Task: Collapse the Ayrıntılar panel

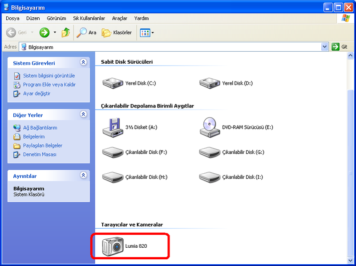Action: (83, 176)
